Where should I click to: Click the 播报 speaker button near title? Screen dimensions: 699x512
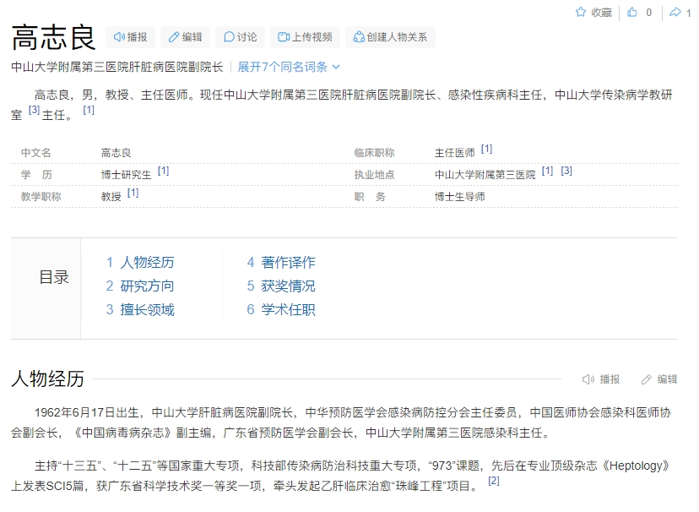pos(130,37)
